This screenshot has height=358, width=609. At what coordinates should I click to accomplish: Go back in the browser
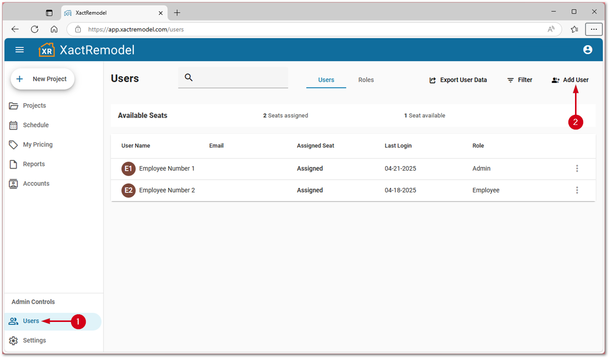point(15,29)
